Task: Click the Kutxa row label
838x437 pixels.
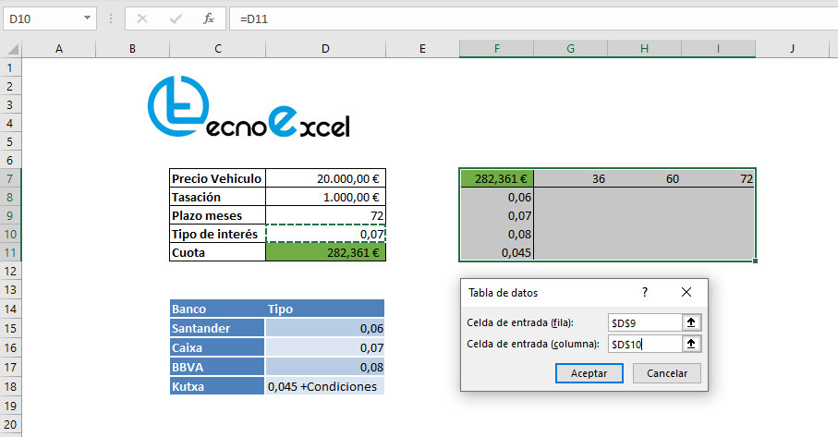Action: 217,386
